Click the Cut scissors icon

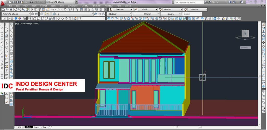[x=32, y=10]
